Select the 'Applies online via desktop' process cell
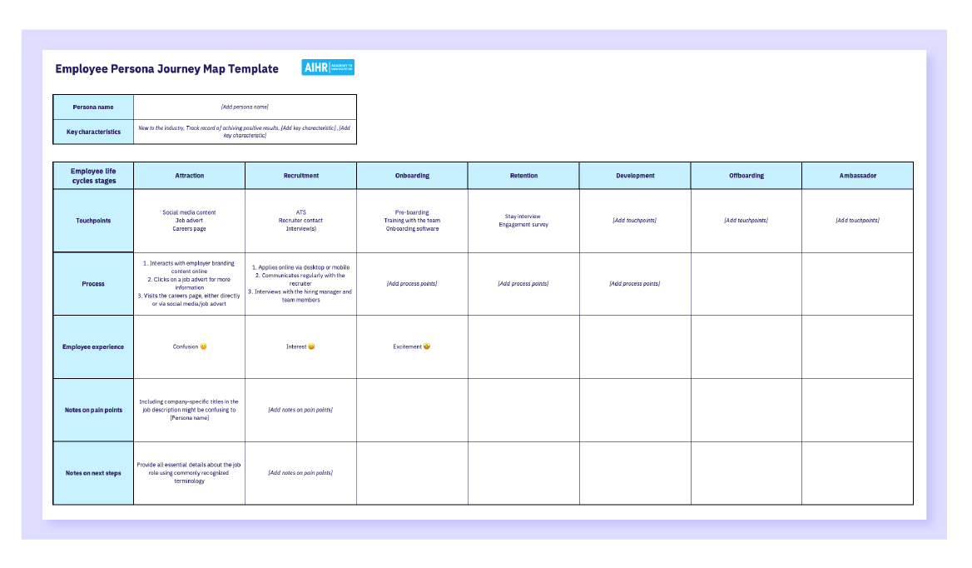972x568 pixels. tap(300, 284)
